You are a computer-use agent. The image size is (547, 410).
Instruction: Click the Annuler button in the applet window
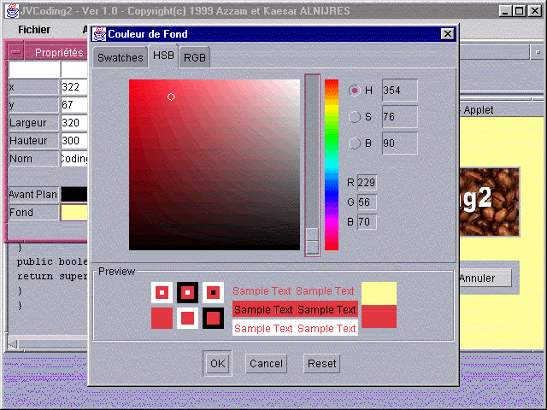point(485,278)
